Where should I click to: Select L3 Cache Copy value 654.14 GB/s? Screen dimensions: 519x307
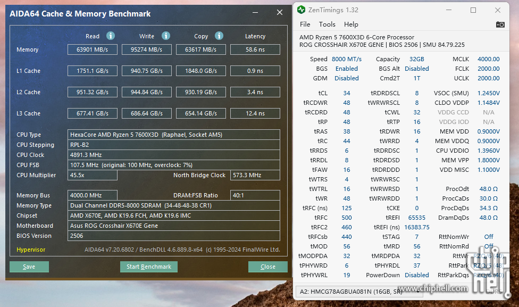(x=201, y=113)
